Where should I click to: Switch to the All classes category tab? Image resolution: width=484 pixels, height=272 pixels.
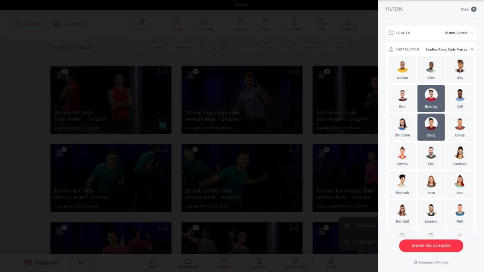141,24
